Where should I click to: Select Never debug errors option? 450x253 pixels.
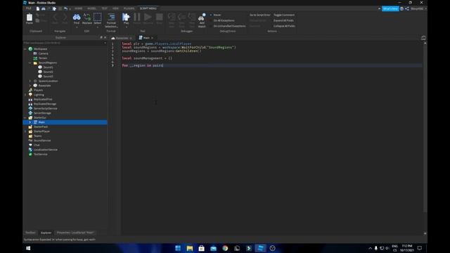click(216, 15)
